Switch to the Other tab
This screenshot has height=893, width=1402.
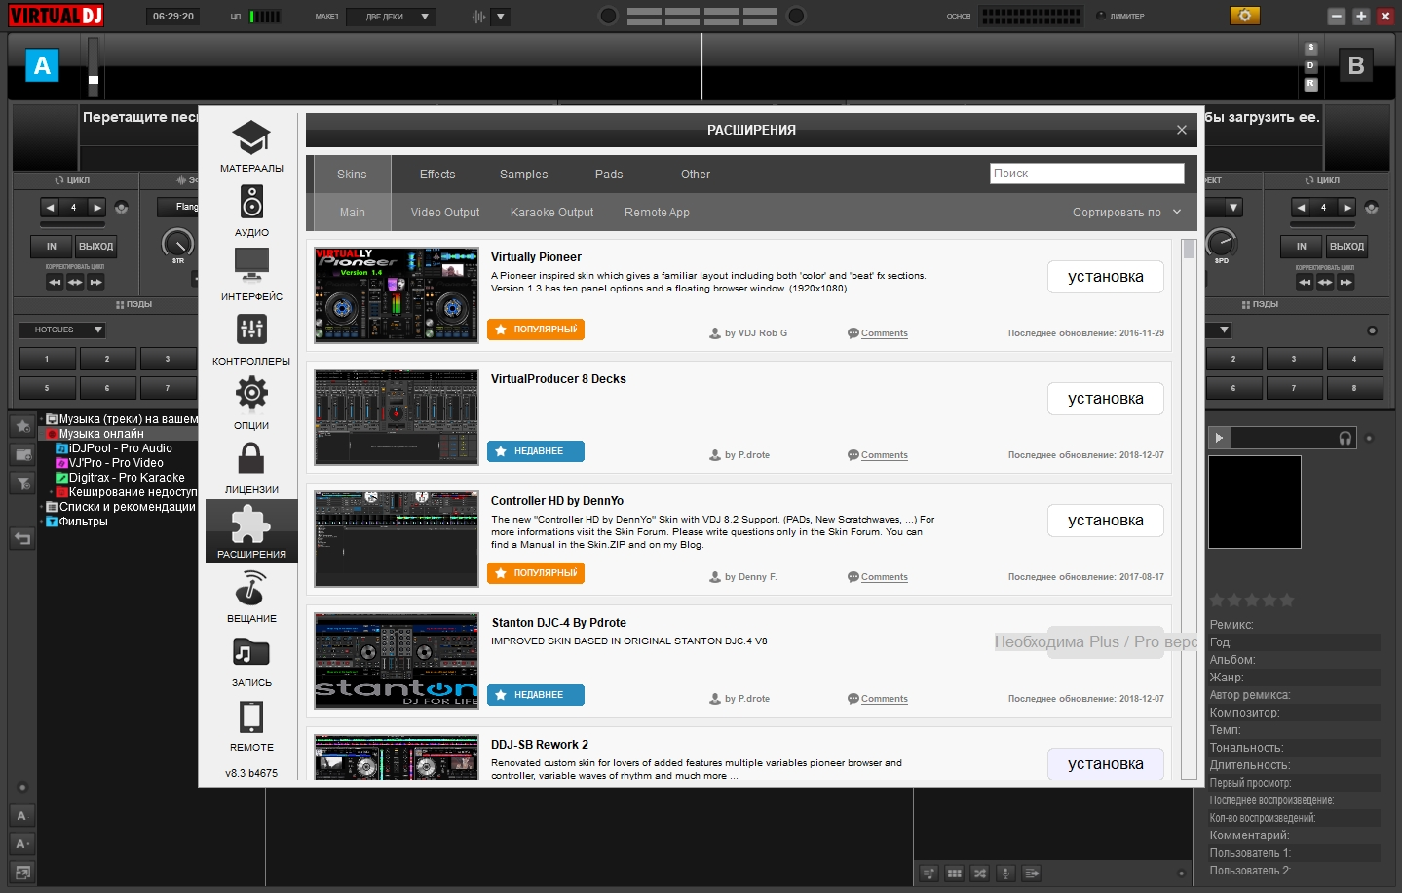tap(696, 175)
